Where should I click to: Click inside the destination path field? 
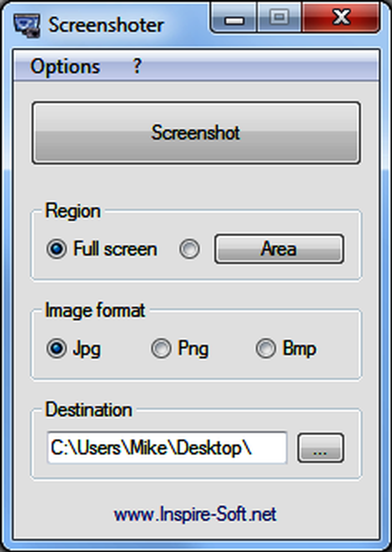coord(167,448)
